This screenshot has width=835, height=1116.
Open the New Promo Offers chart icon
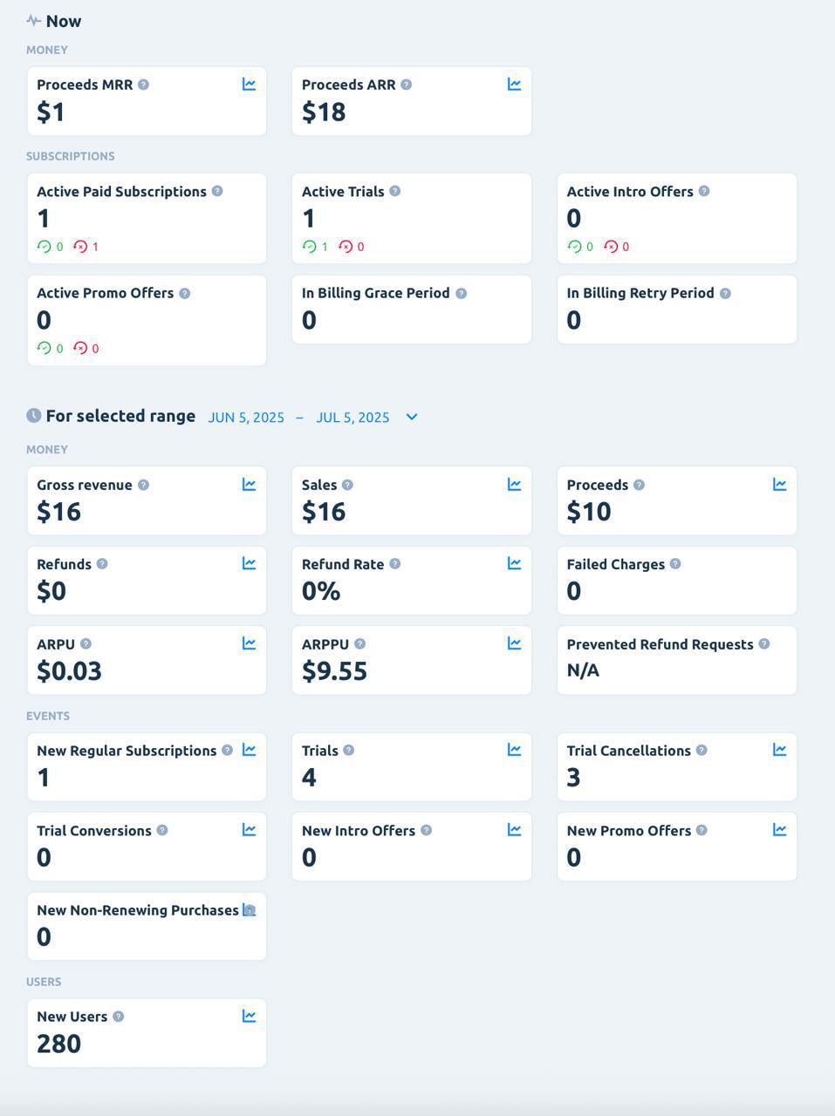tap(779, 830)
